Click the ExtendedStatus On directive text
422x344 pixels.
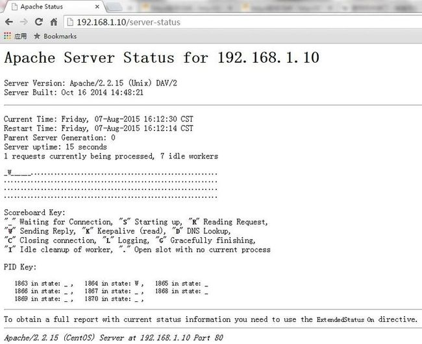[345, 319]
